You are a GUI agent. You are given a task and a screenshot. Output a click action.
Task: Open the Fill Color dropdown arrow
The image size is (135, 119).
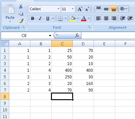point(78,19)
